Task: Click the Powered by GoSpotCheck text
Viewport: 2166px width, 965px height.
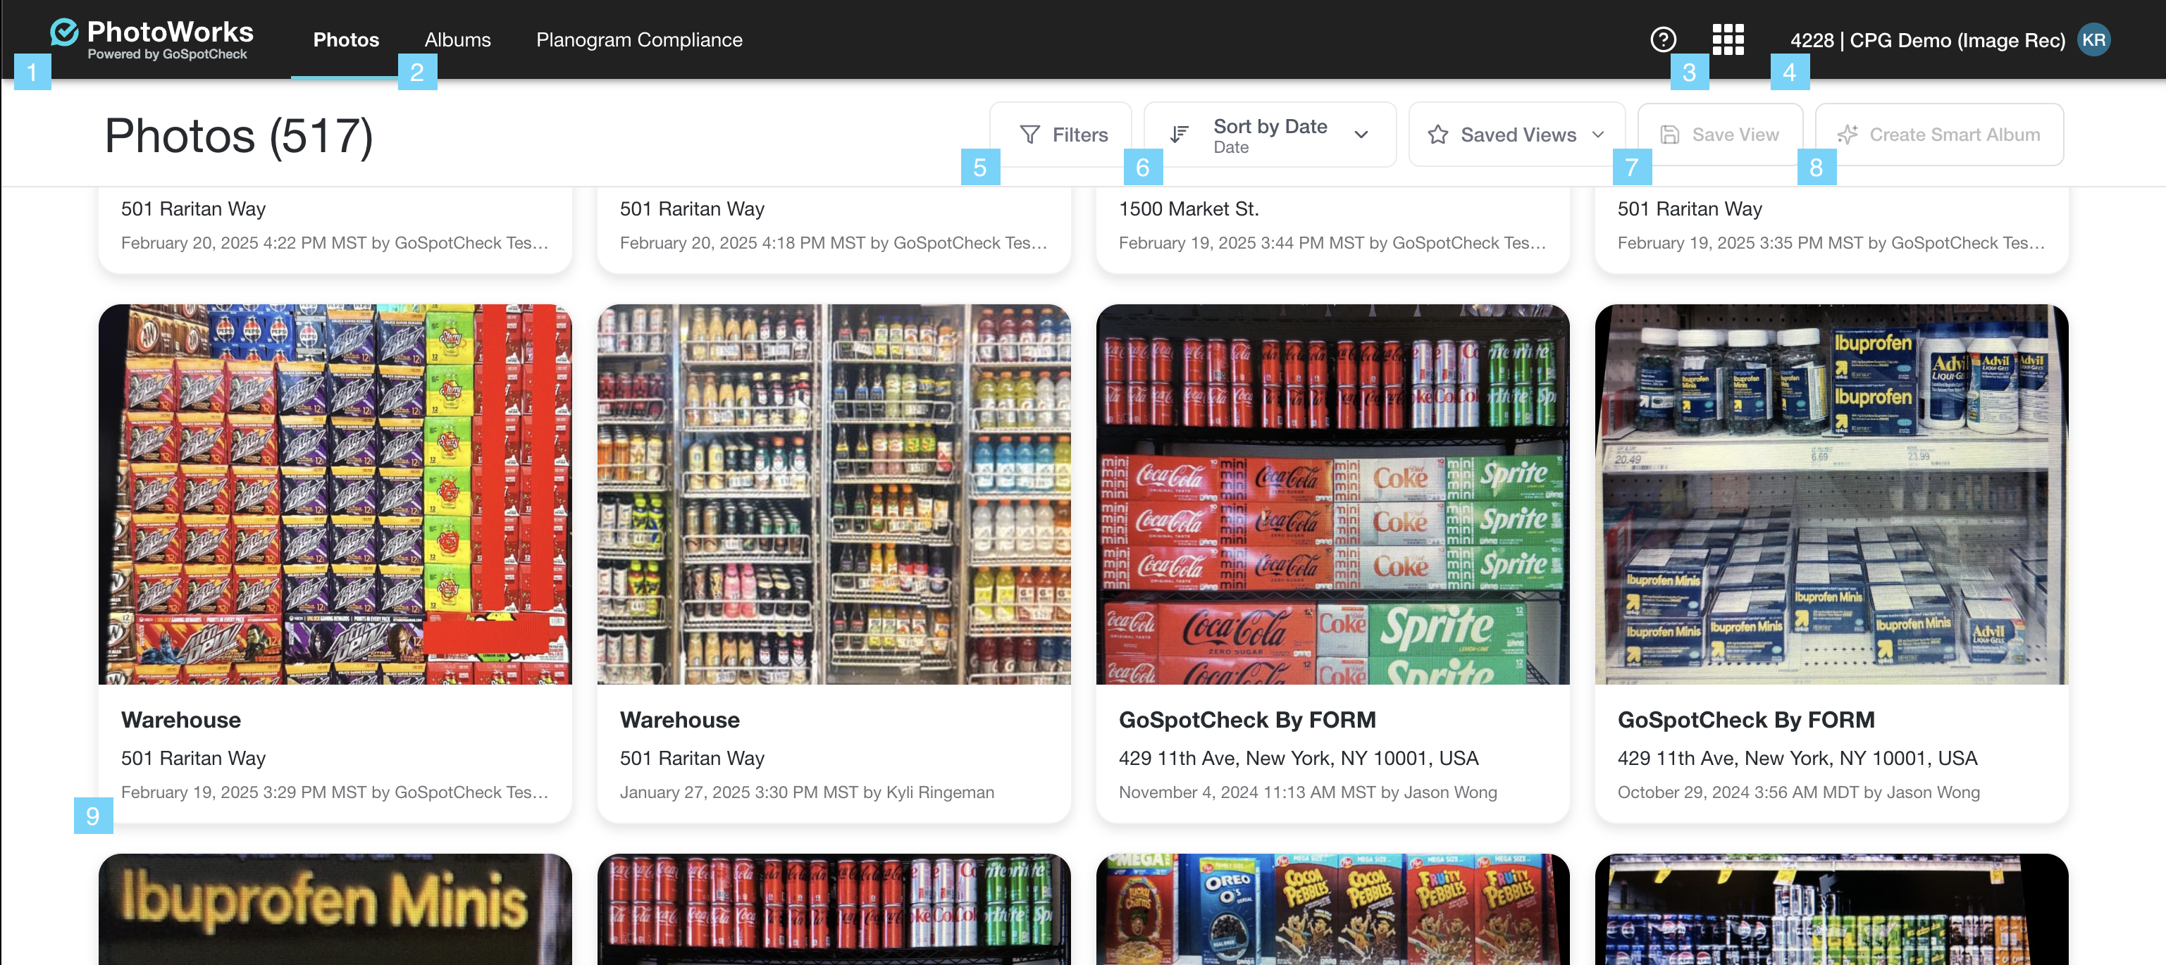Action: click(167, 54)
